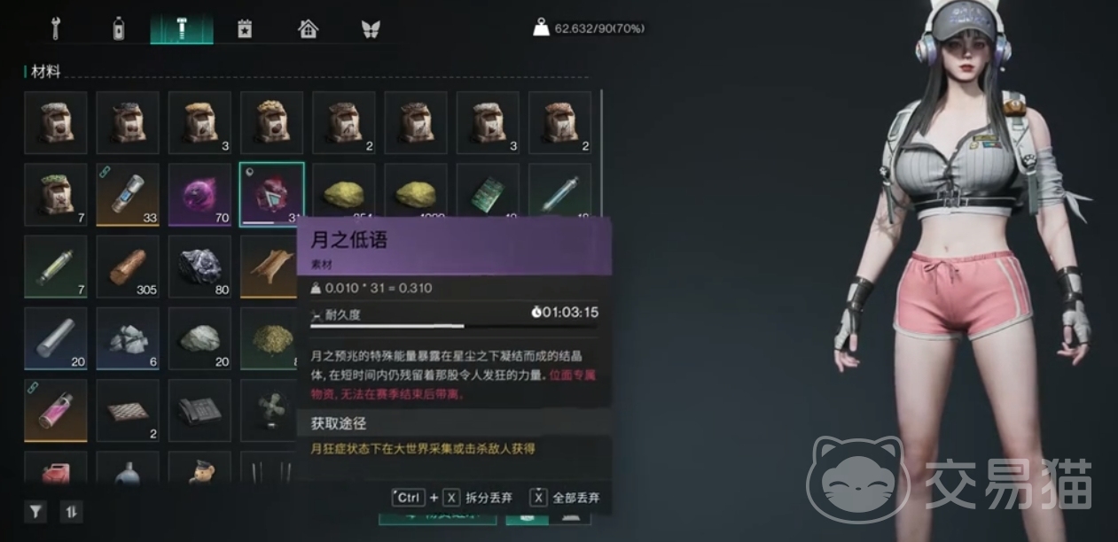Click the sort order arrows icon
The height and width of the screenshot is (542, 1118).
tap(71, 511)
